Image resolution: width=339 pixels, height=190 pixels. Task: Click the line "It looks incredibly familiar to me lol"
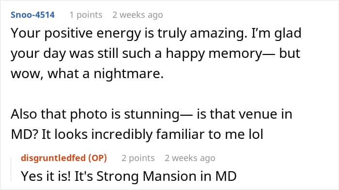click(x=152, y=134)
